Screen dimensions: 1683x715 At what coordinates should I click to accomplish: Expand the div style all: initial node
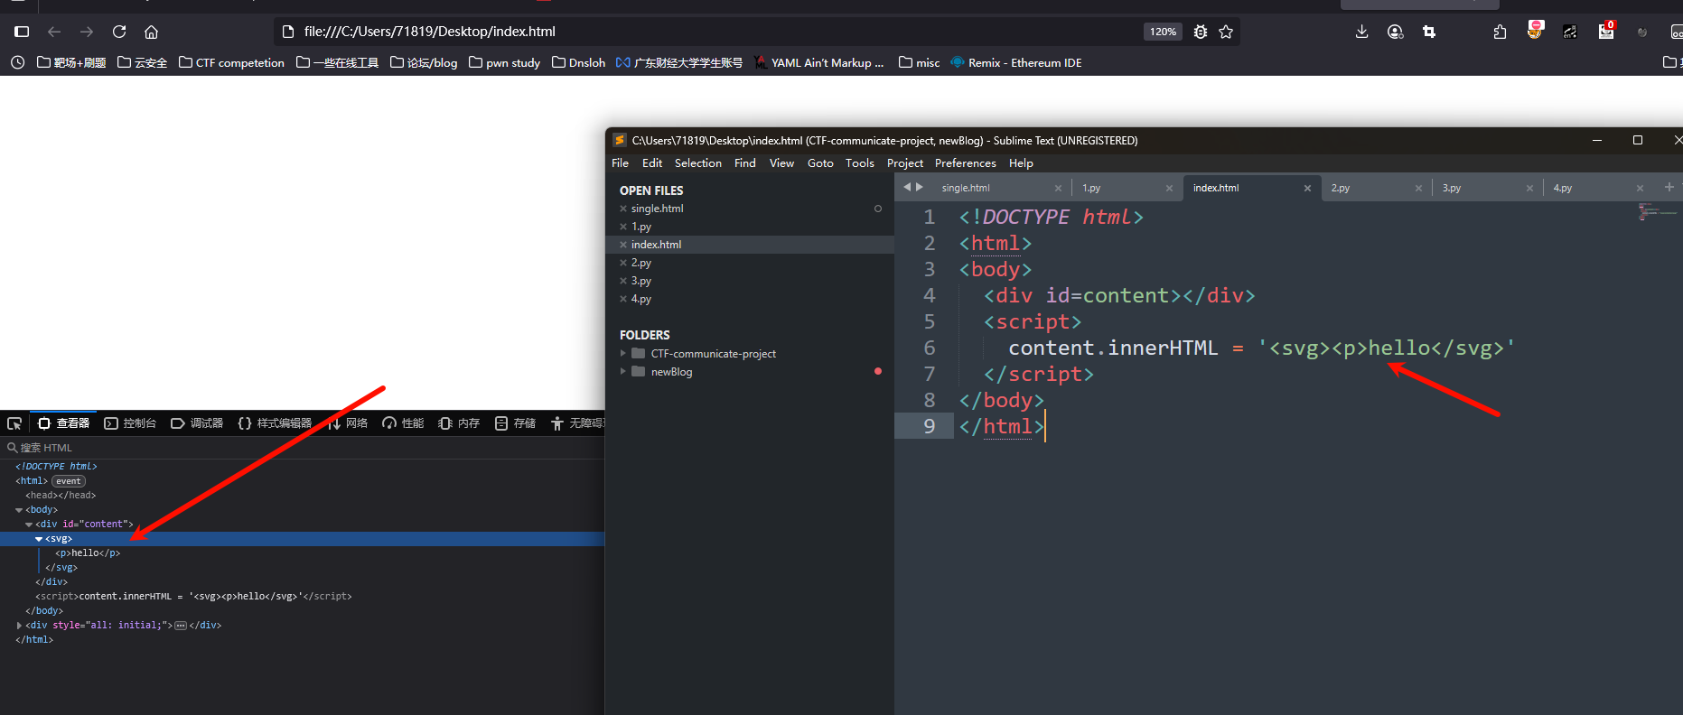[x=19, y=626]
